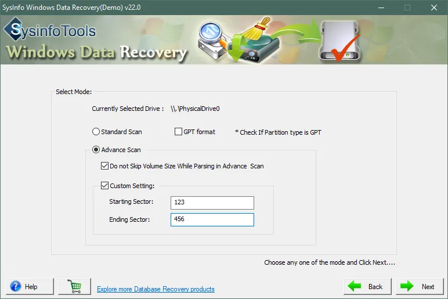This screenshot has width=448, height=299.
Task: Click the 'Currently Selected Drive :' label
Action: [128, 109]
